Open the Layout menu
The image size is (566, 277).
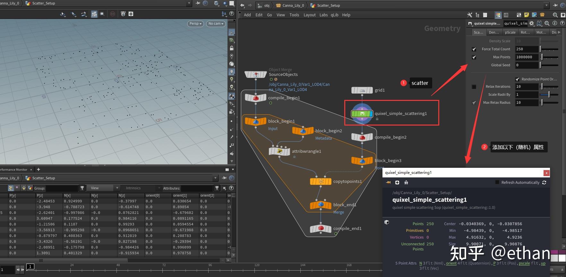309,15
